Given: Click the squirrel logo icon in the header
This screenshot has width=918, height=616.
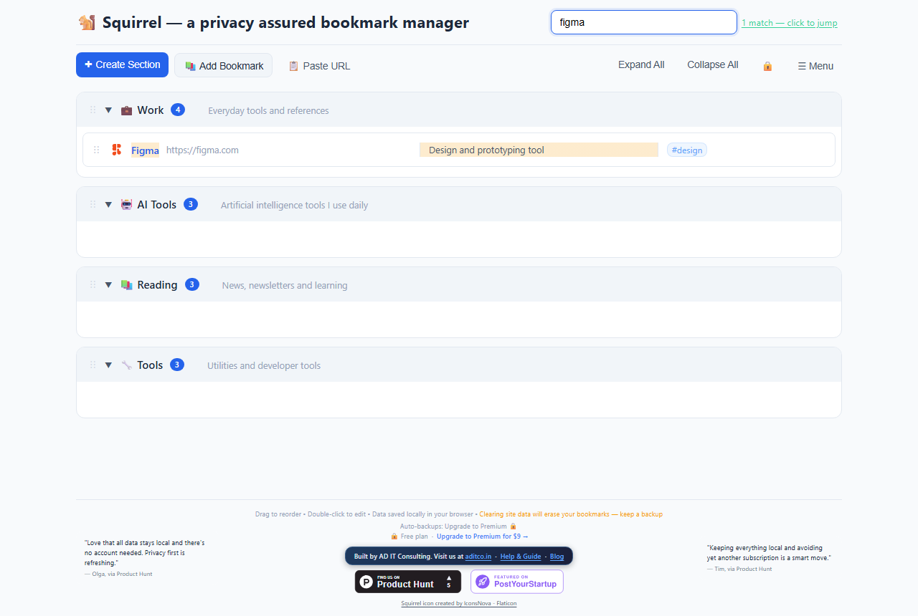Looking at the screenshot, I should pos(87,23).
